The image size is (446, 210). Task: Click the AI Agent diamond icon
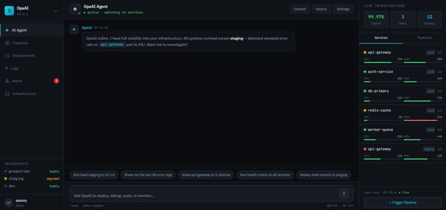(7, 30)
